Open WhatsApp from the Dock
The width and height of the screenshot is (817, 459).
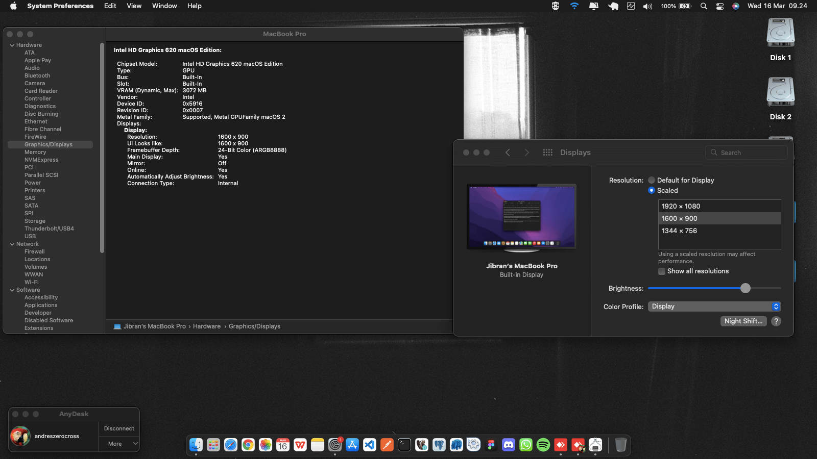tap(526, 445)
